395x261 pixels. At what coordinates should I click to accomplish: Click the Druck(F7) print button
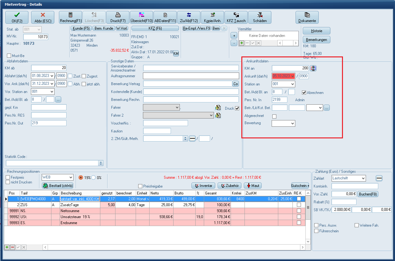pyautogui.click(x=118, y=17)
